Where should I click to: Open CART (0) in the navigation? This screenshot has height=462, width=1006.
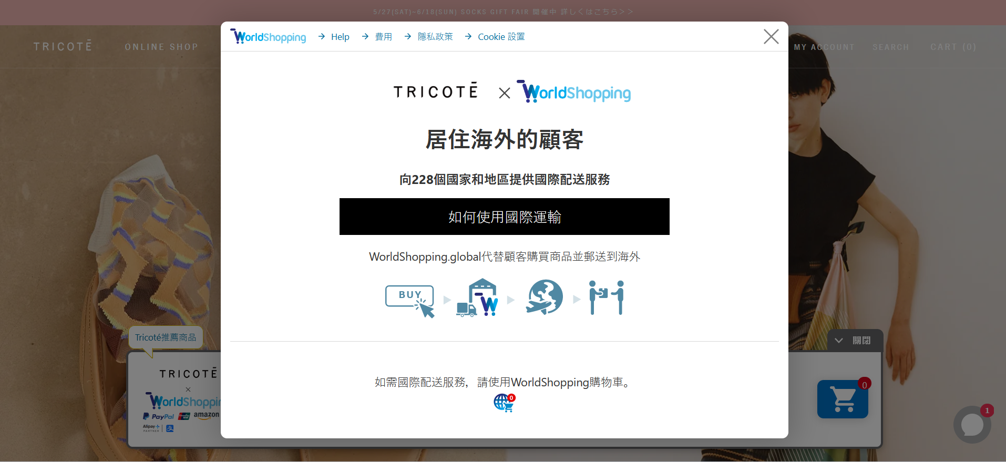click(x=953, y=47)
